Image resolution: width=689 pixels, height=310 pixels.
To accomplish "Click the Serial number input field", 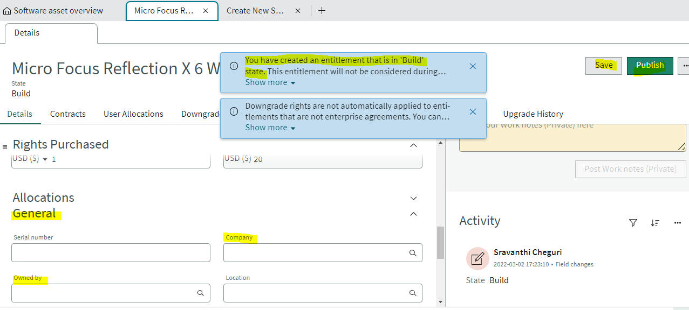I will pyautogui.click(x=111, y=253).
